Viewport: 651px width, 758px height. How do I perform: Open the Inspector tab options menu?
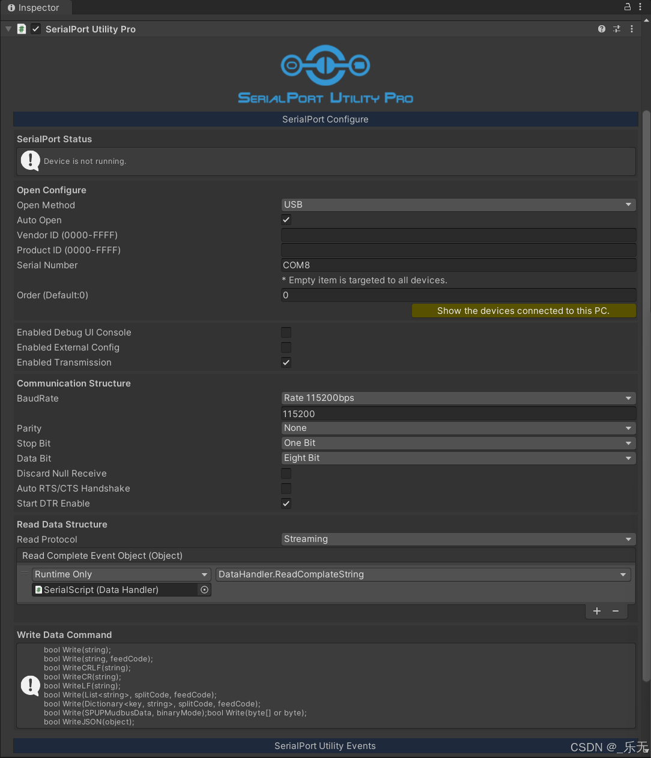point(640,7)
